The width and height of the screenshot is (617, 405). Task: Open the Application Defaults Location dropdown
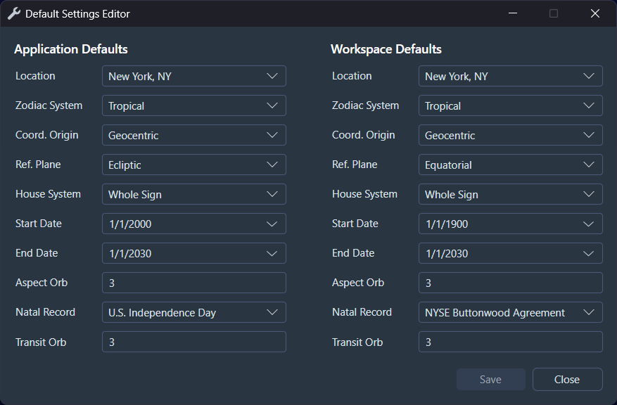coord(193,76)
